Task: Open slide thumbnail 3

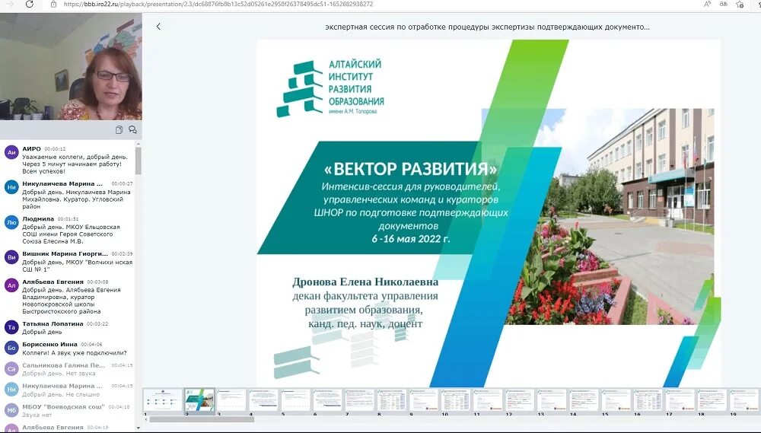Action: (231, 401)
